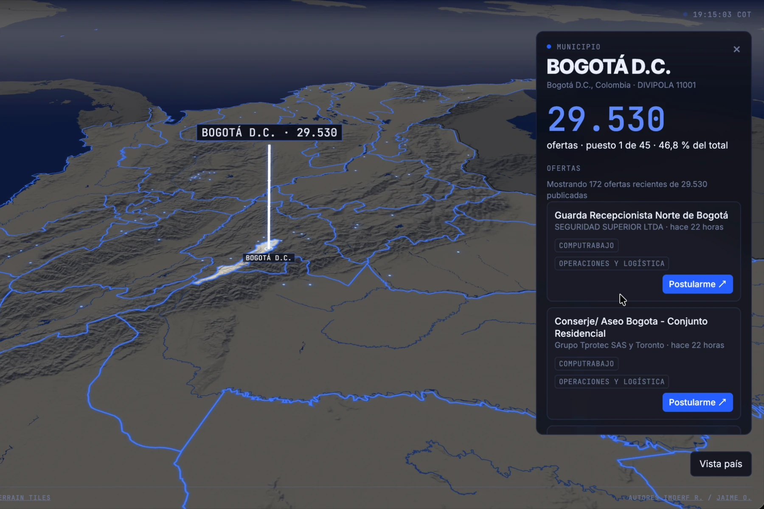
Task: Select the 'BOGOTÁ D.C. · 29.530' map callout
Action: pos(269,132)
